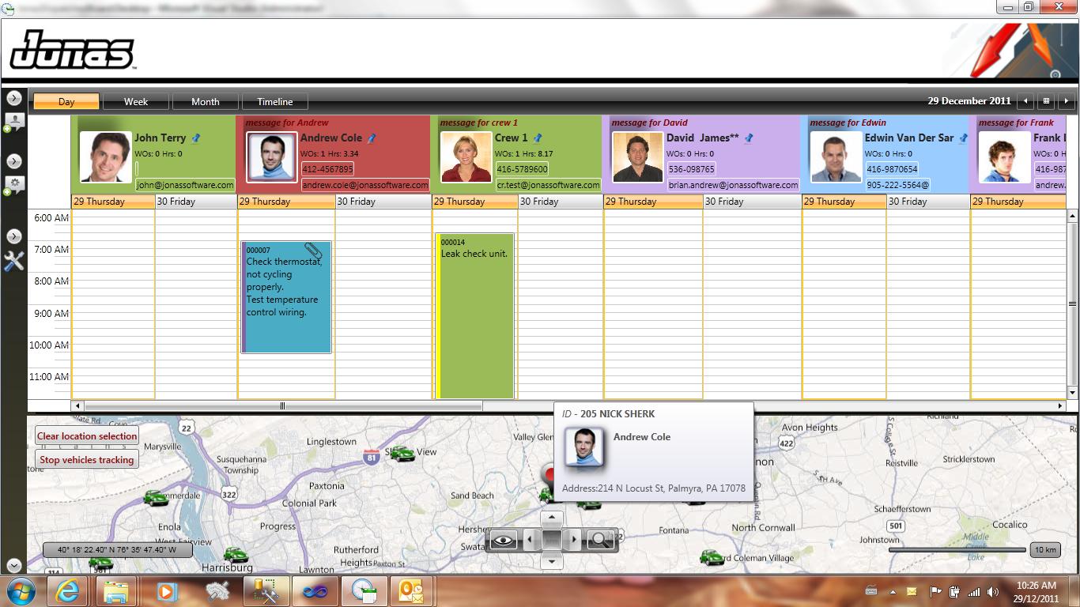Expand the top sidebar arrow panel

[14, 97]
